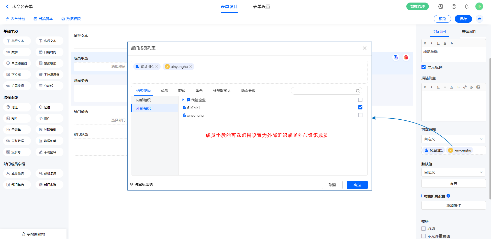Click the 添加操作 button
This screenshot has width=491, height=239.
(453, 205)
